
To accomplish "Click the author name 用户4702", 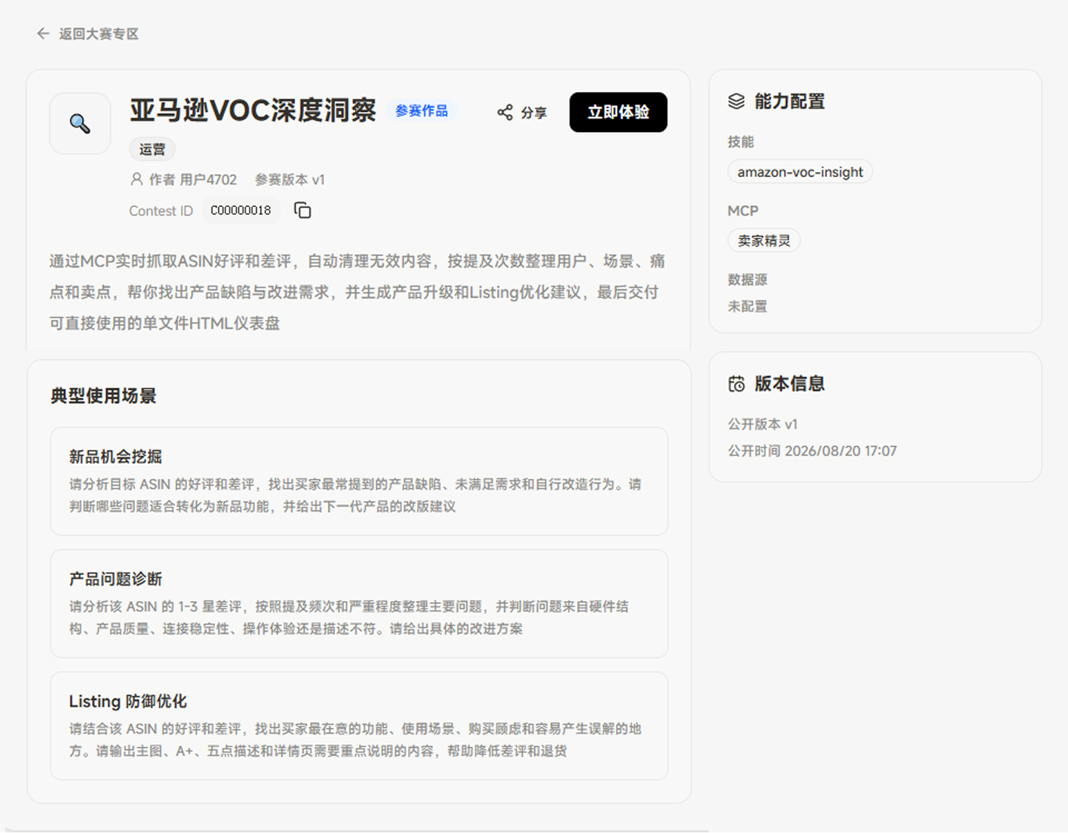I will [x=208, y=179].
